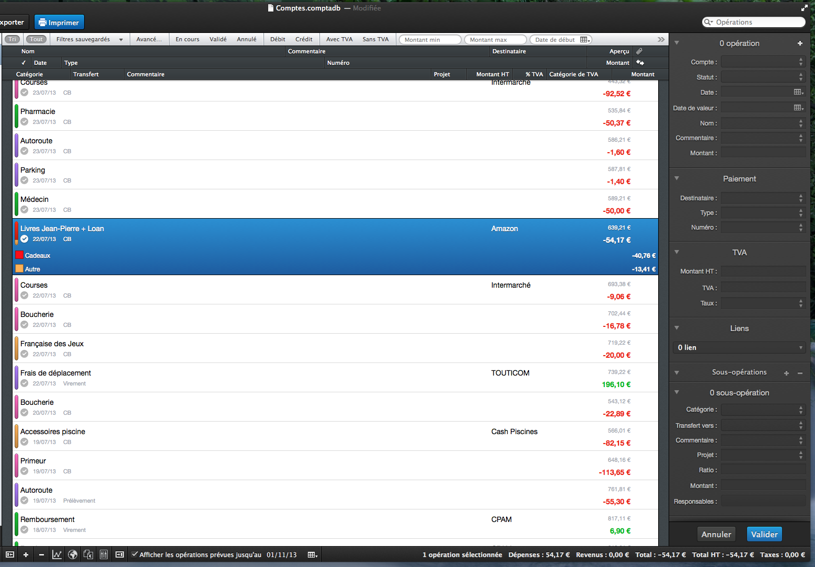
Task: Click the Imprimer button
Action: pyautogui.click(x=59, y=22)
